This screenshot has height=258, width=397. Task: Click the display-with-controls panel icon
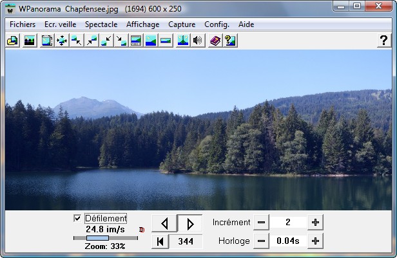pos(136,41)
